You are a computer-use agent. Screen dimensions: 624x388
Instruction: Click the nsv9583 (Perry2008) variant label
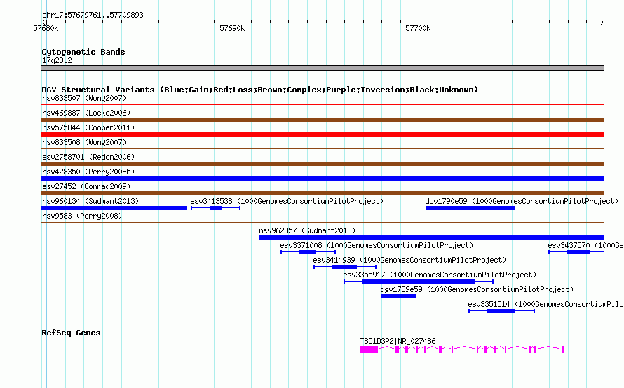click(82, 216)
